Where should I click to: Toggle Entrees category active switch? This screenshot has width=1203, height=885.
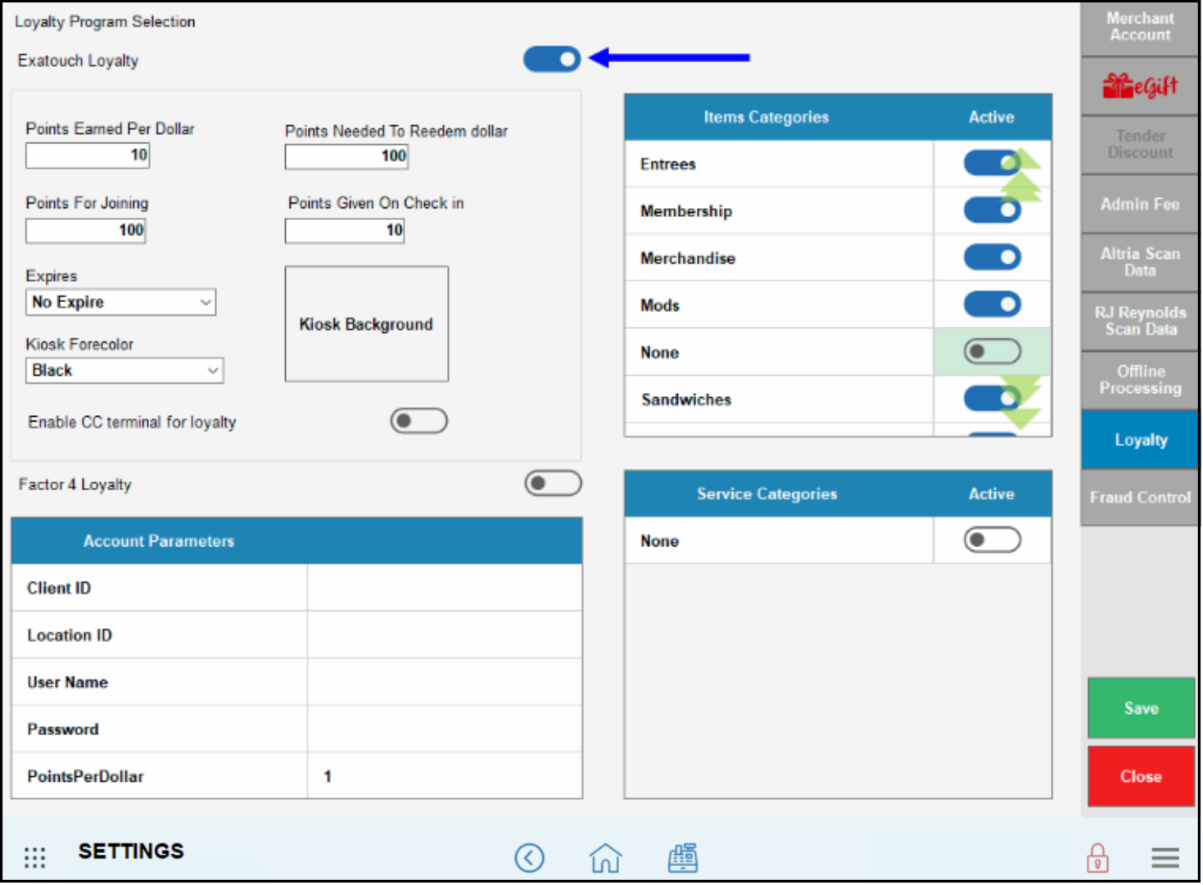pos(992,163)
